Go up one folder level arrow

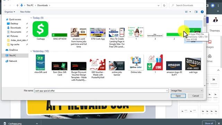click(17, 6)
